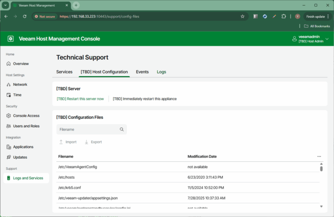Click date 7/28/2025 10:37:33 AM
334x217 pixels.
207,198
